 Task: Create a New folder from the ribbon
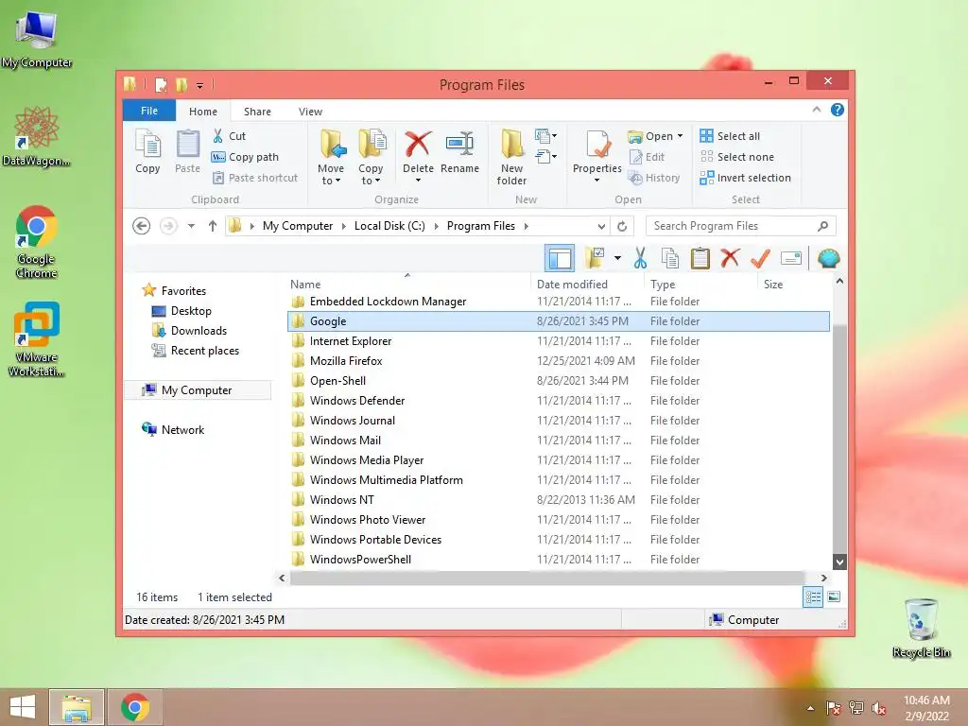point(511,157)
